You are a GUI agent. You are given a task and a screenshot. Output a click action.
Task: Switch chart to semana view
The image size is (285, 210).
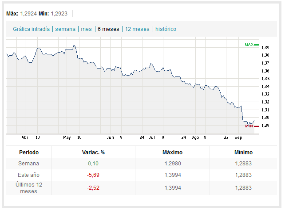(x=65, y=29)
